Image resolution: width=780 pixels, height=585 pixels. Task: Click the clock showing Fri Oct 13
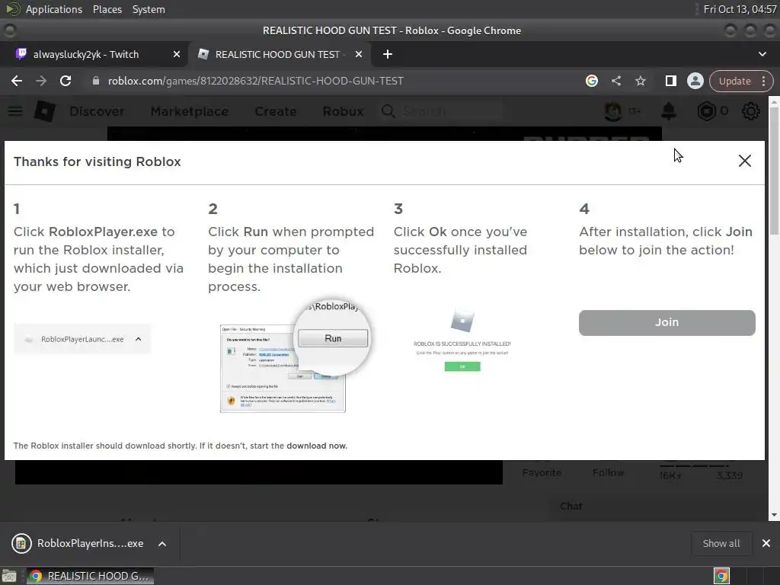(739, 9)
